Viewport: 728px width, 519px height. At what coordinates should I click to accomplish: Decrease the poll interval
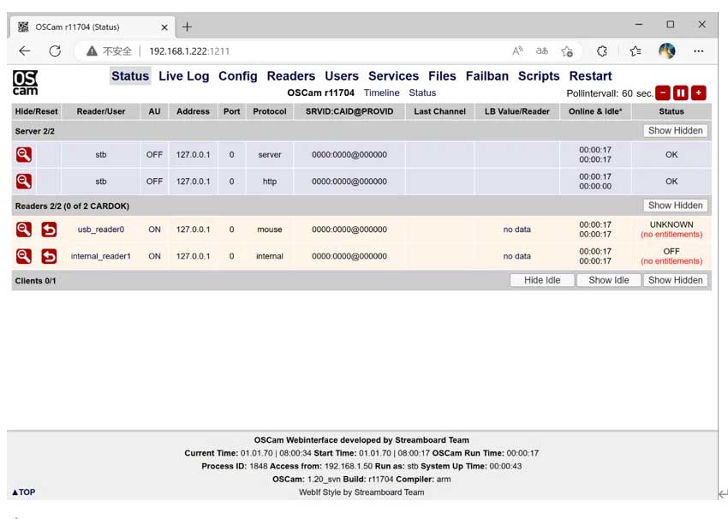point(663,92)
